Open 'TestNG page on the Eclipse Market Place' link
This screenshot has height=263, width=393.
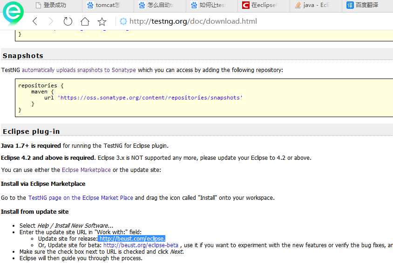(81, 198)
